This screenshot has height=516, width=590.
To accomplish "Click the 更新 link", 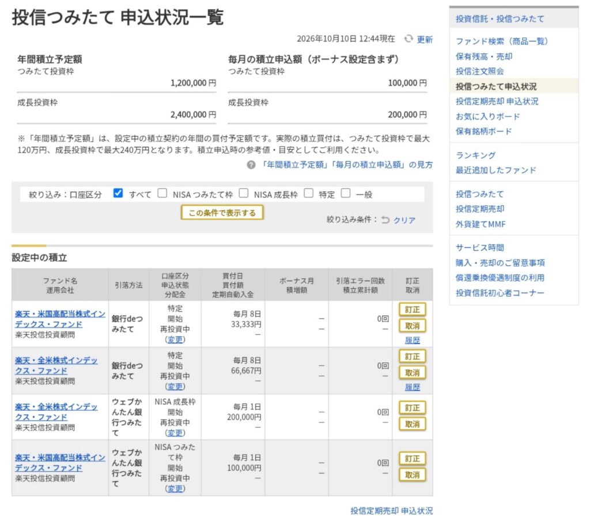I will [425, 39].
